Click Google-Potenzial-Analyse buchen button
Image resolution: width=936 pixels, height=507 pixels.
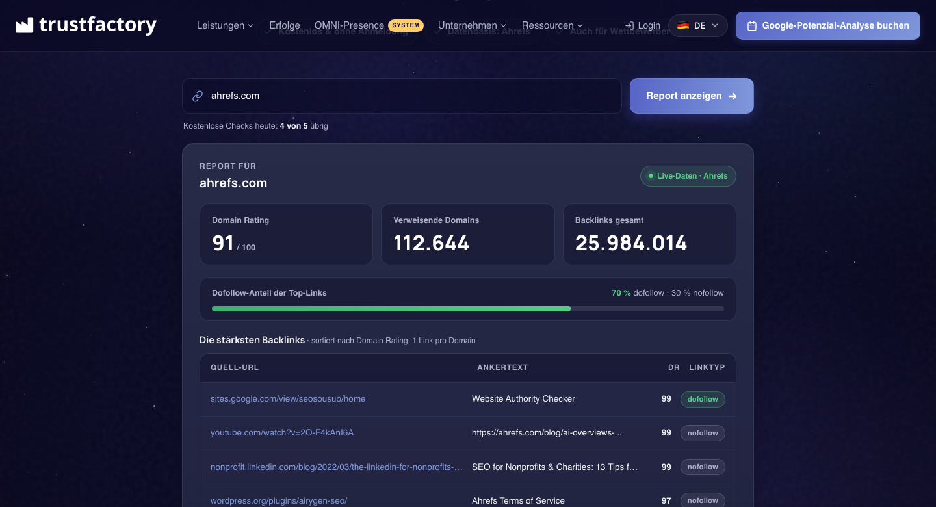[828, 26]
